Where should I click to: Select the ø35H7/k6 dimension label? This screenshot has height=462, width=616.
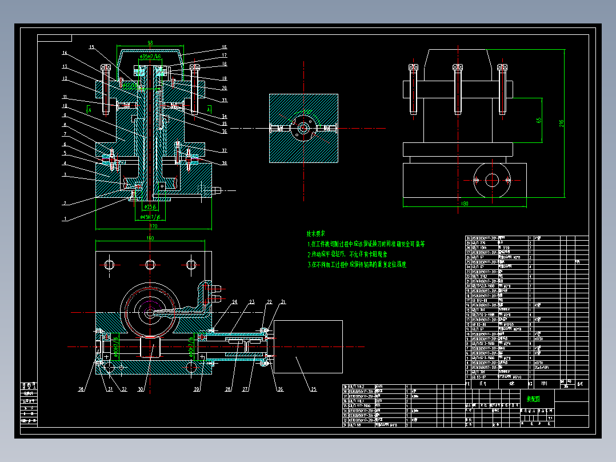tap(150, 57)
